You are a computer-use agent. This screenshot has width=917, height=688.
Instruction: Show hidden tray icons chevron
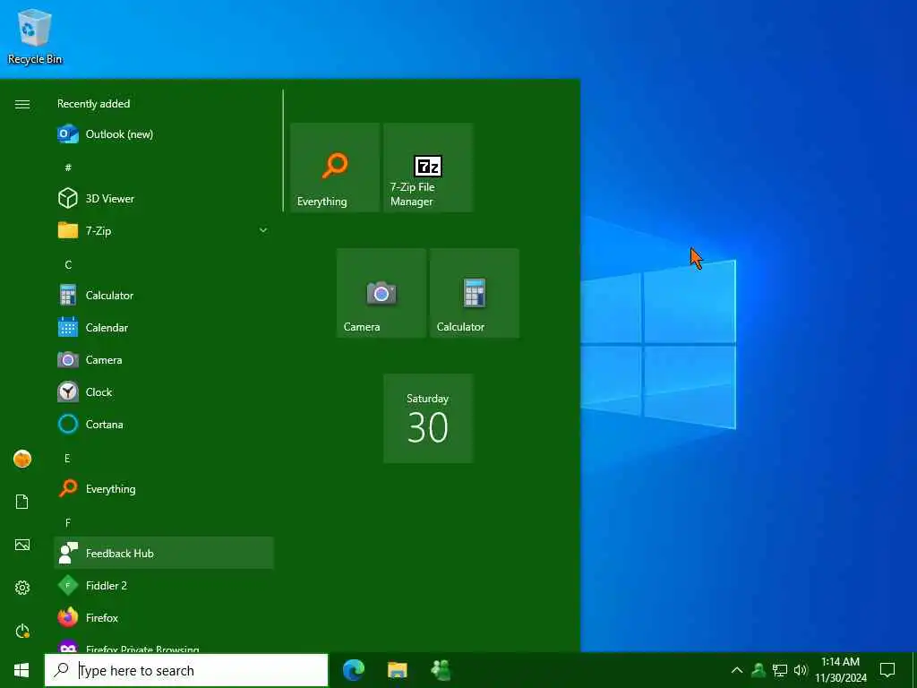(x=737, y=670)
